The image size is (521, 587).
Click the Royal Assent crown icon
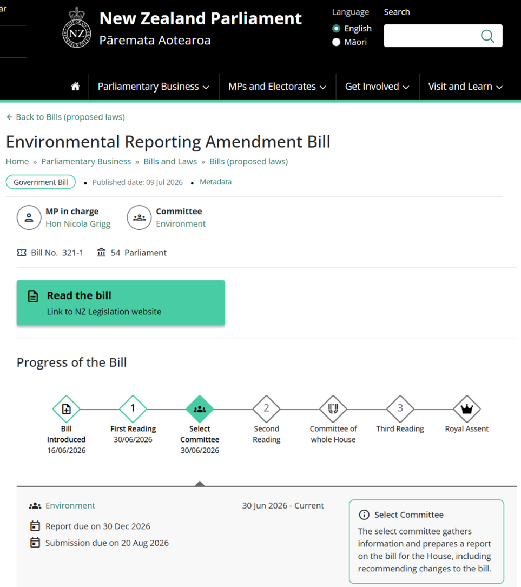point(467,409)
